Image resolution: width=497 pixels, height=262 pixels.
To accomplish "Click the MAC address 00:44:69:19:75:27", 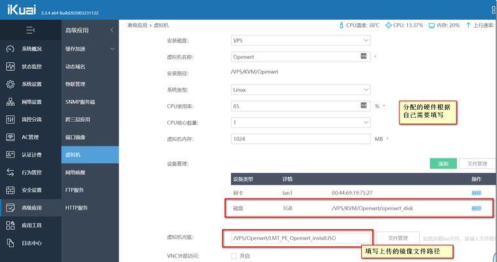I will [352, 193].
